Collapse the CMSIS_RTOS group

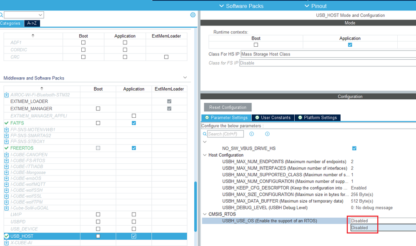(205, 214)
